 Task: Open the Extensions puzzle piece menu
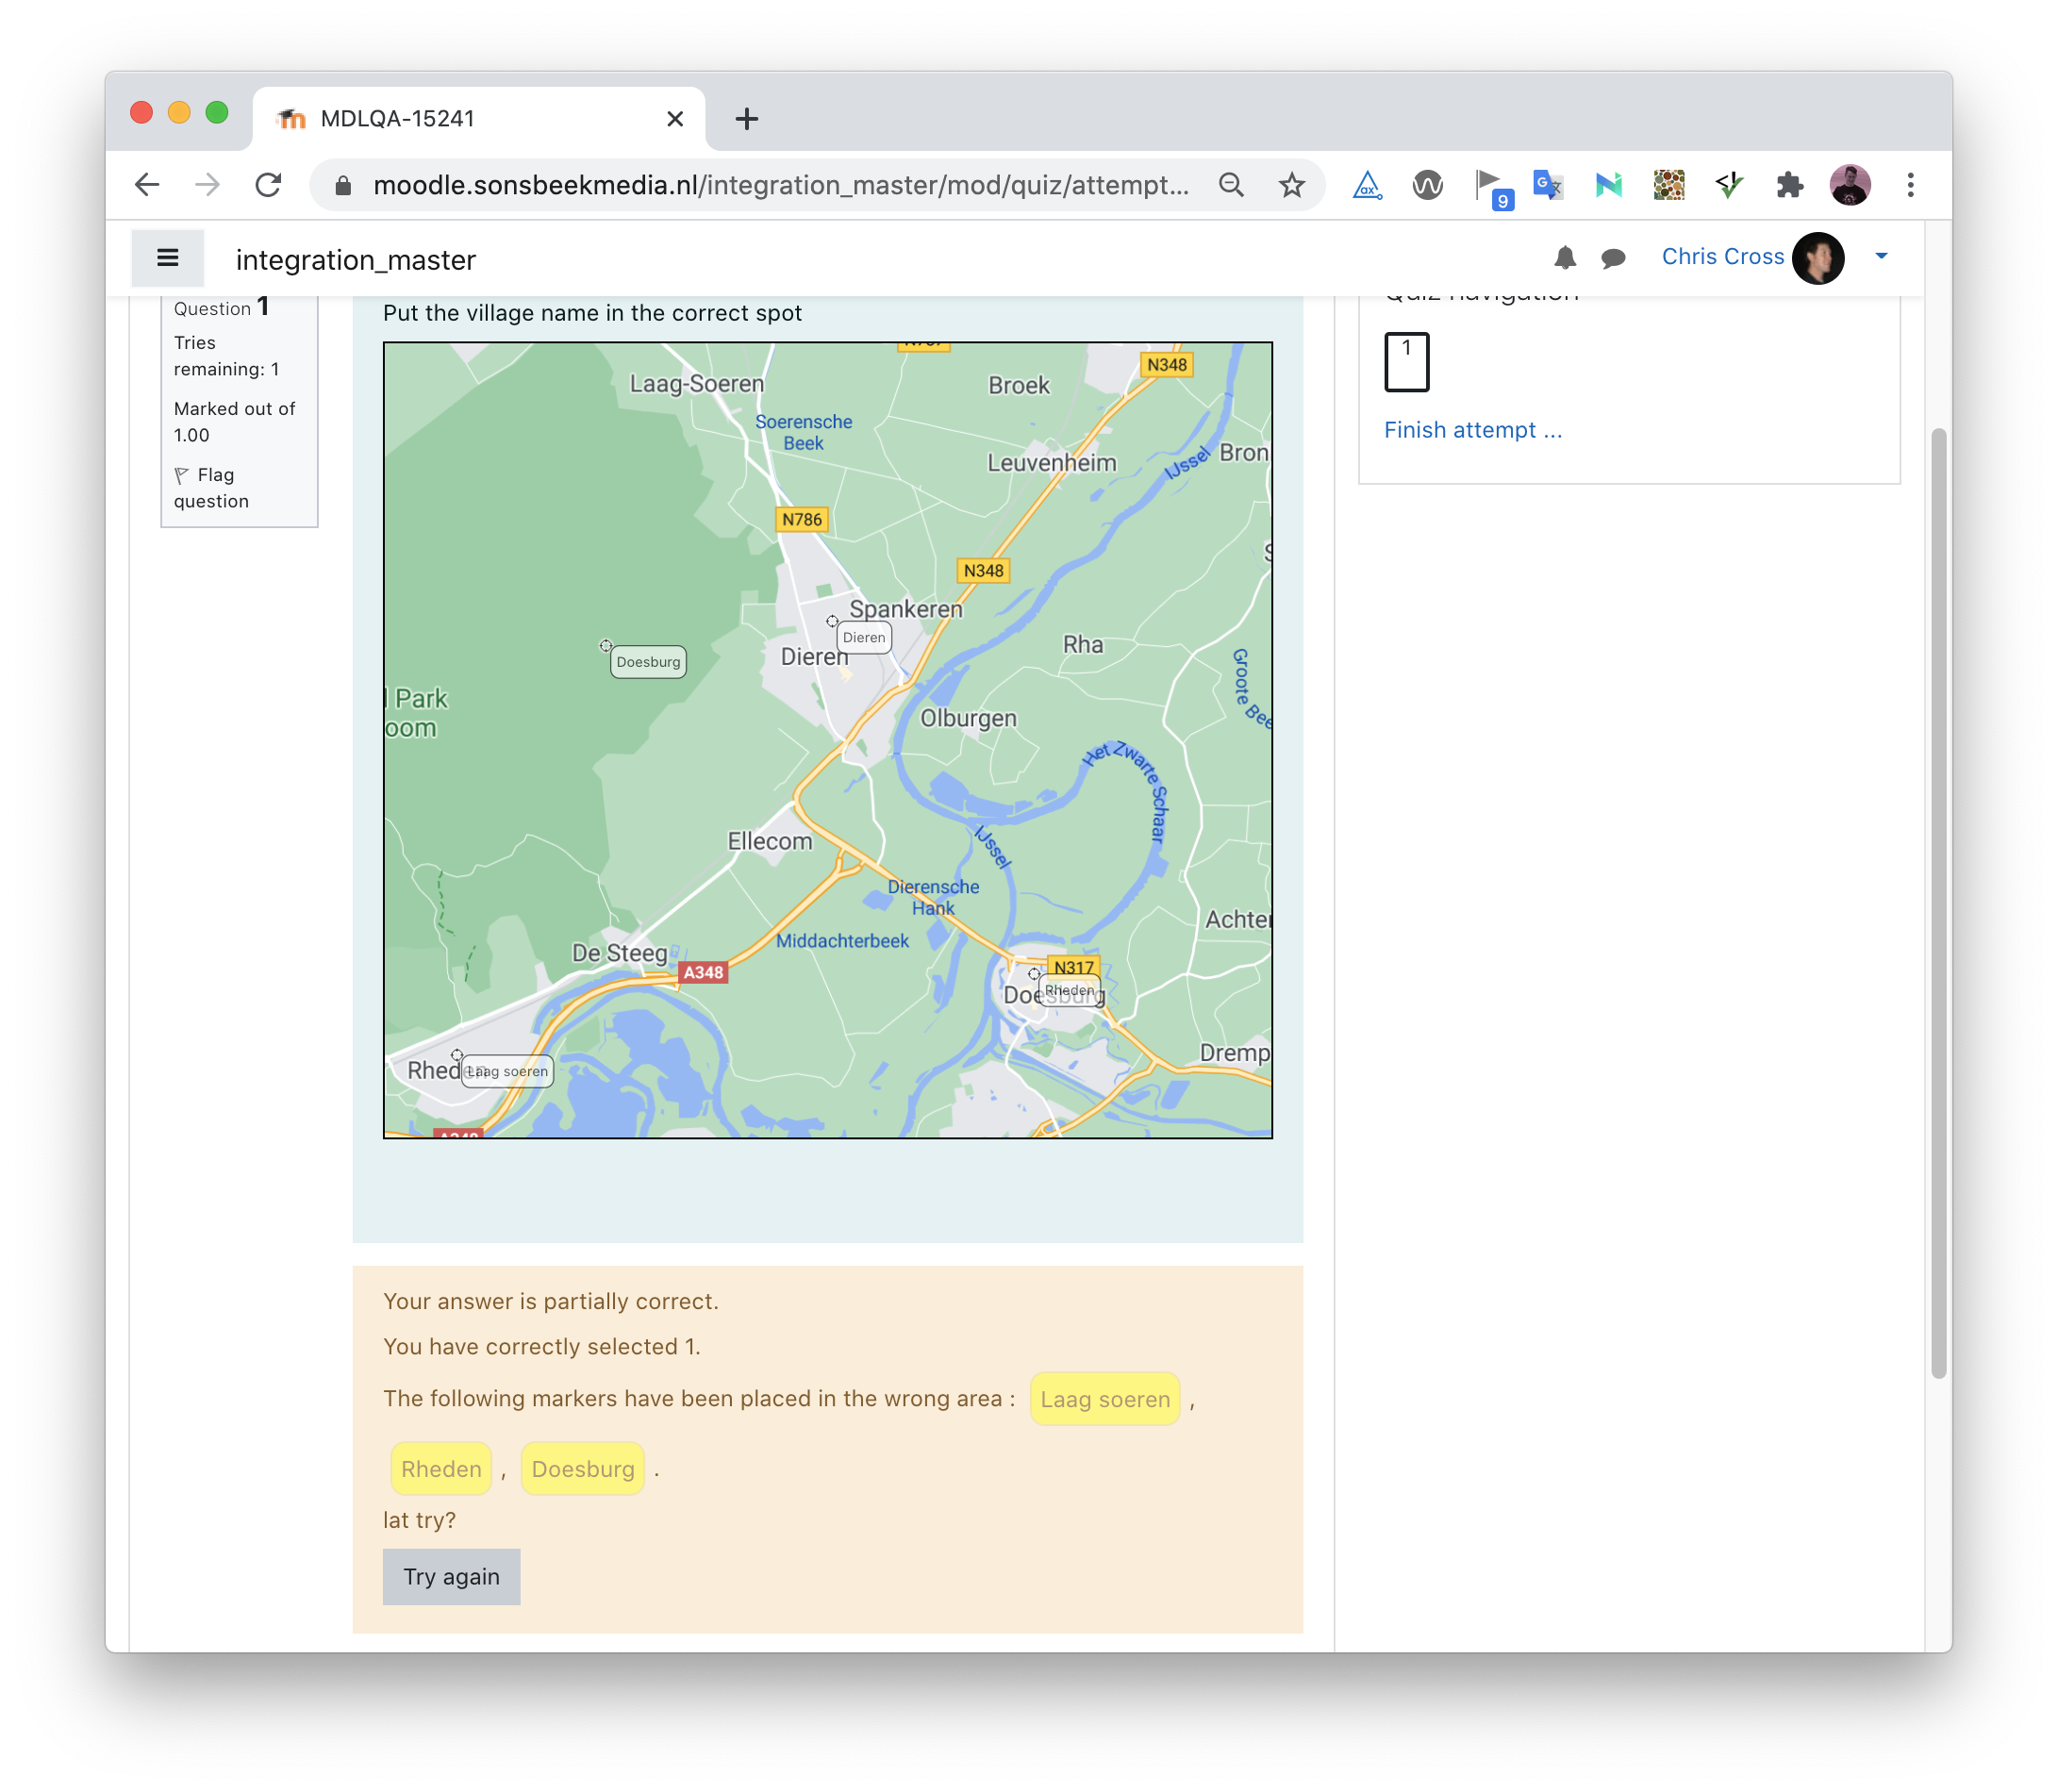pyautogui.click(x=1789, y=185)
